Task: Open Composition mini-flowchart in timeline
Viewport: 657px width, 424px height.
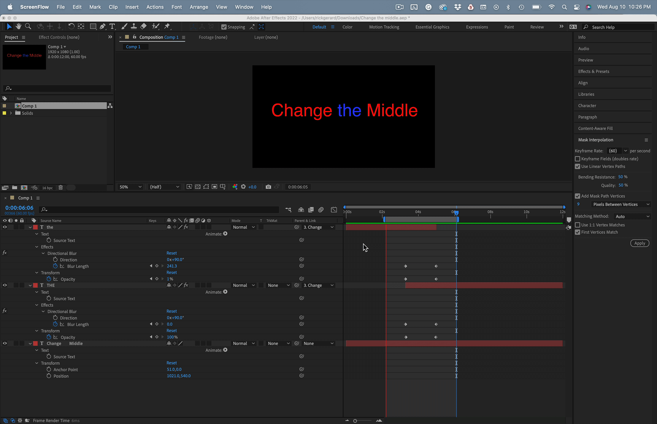Action: pos(288,210)
